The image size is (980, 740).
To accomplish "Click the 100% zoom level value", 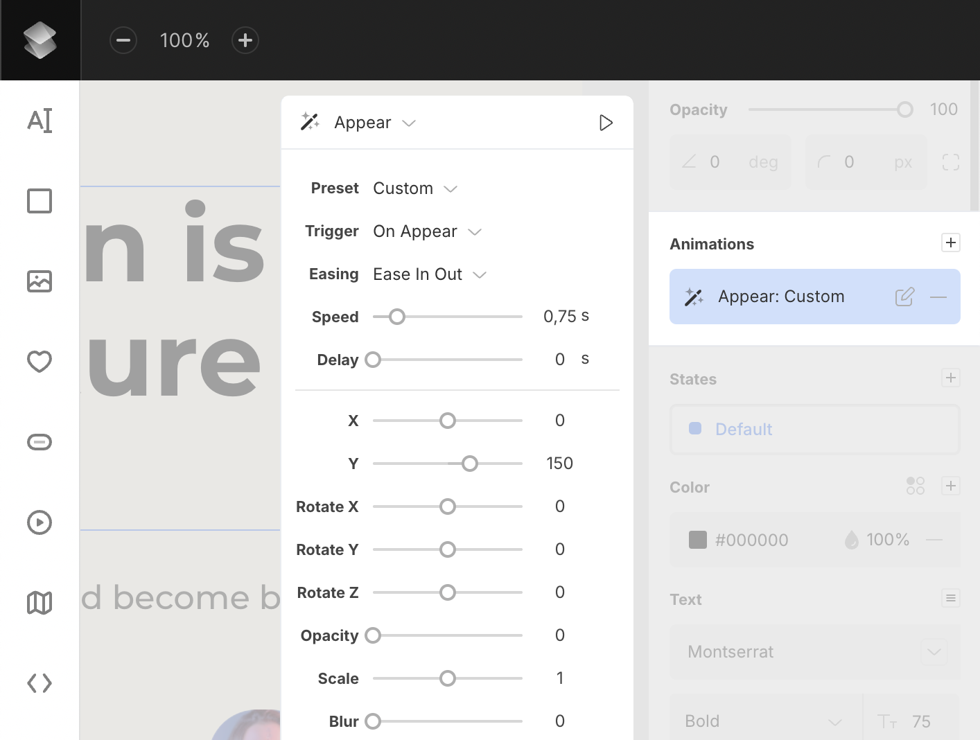I will 184,40.
